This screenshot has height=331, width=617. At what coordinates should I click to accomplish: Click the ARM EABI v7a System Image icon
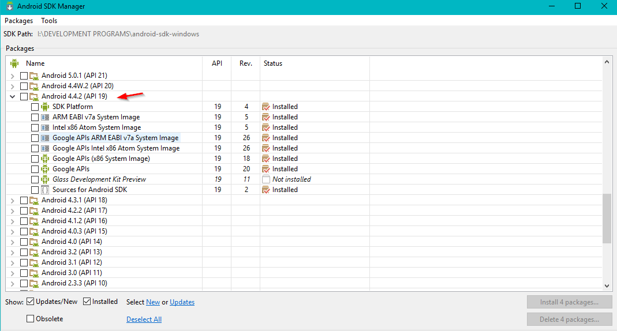click(x=45, y=117)
